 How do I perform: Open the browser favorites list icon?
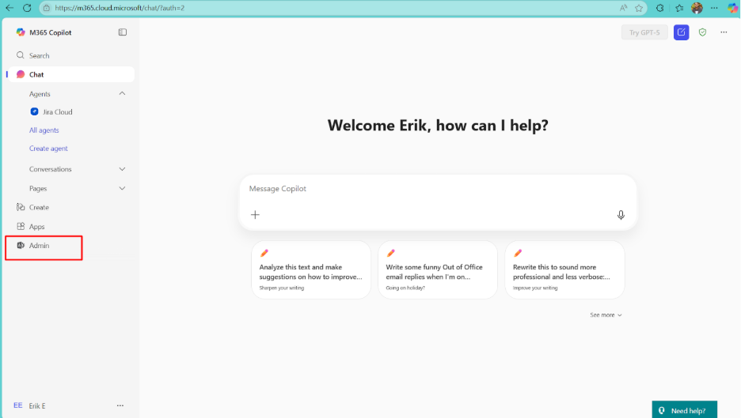679,8
